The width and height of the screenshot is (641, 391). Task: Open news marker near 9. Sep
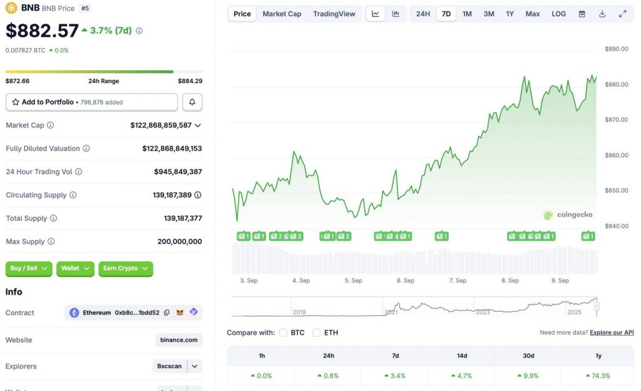click(x=588, y=236)
